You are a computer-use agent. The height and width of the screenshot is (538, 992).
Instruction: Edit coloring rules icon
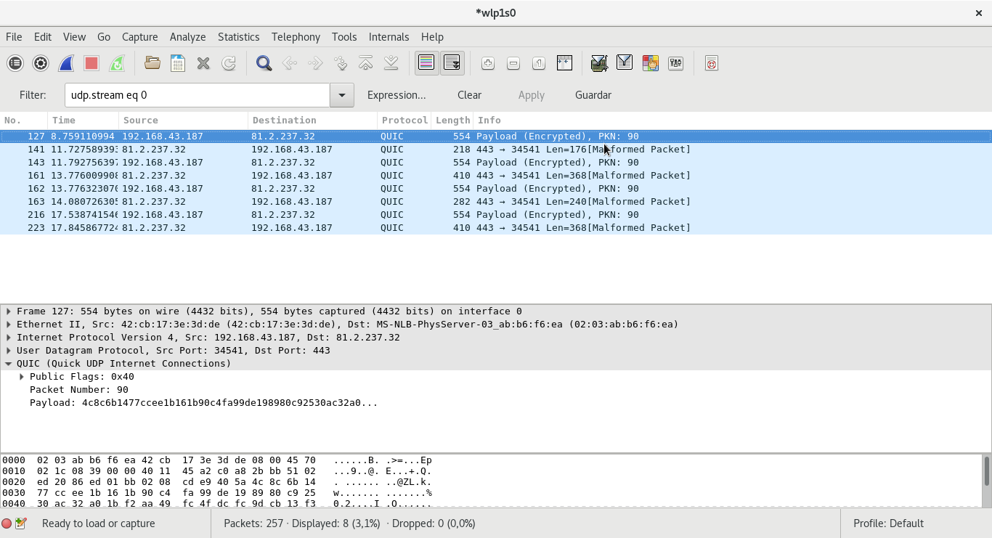click(x=650, y=63)
